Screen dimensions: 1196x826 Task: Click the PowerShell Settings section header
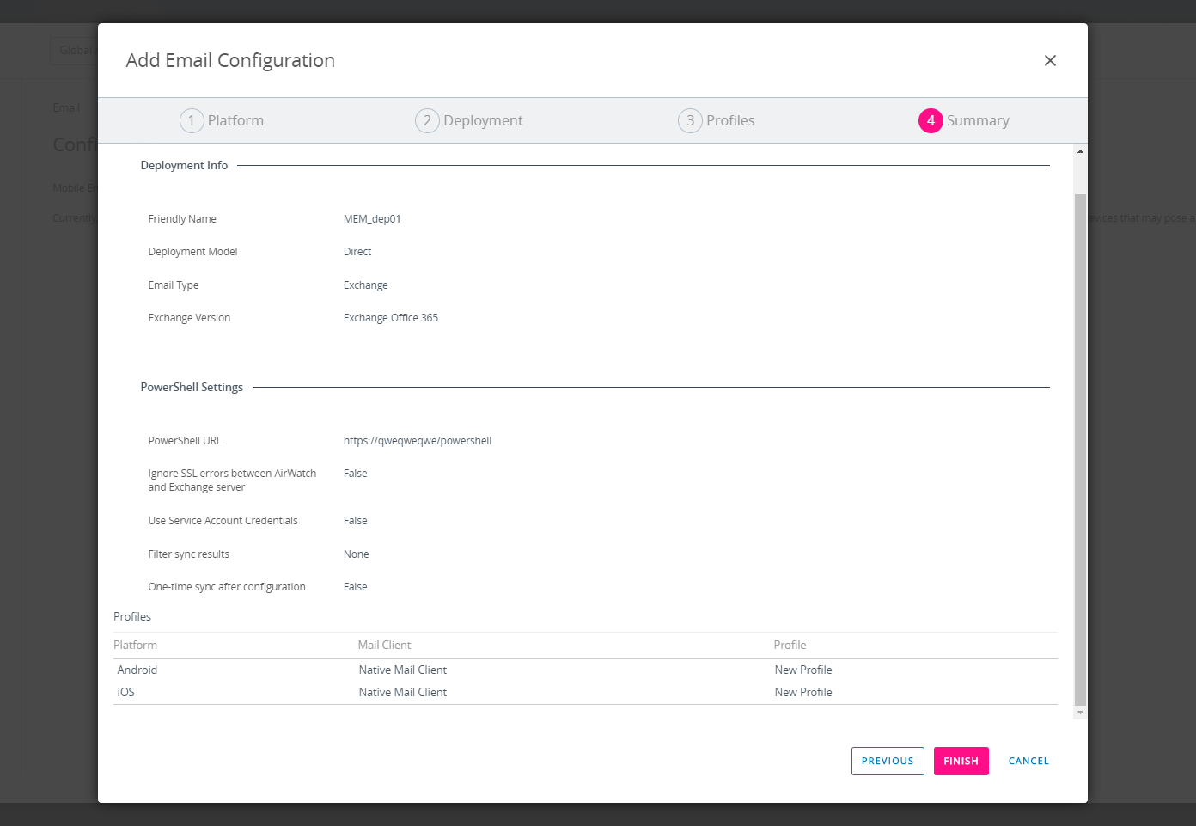point(192,387)
